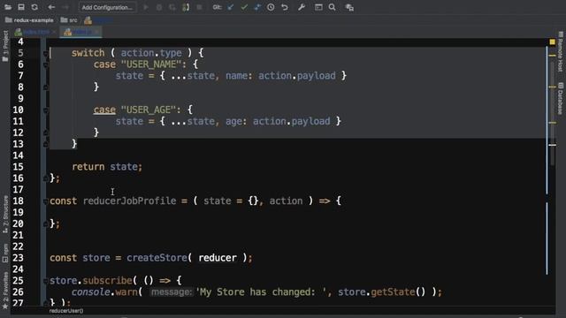This screenshot has height=318, width=566.
Task: Click the Synchronize refresh toolbar icon
Action: tap(34, 7)
